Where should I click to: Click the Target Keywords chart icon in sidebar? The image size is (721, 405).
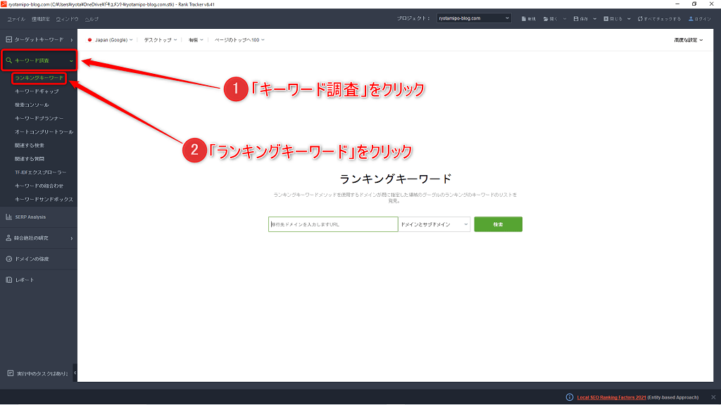point(8,39)
